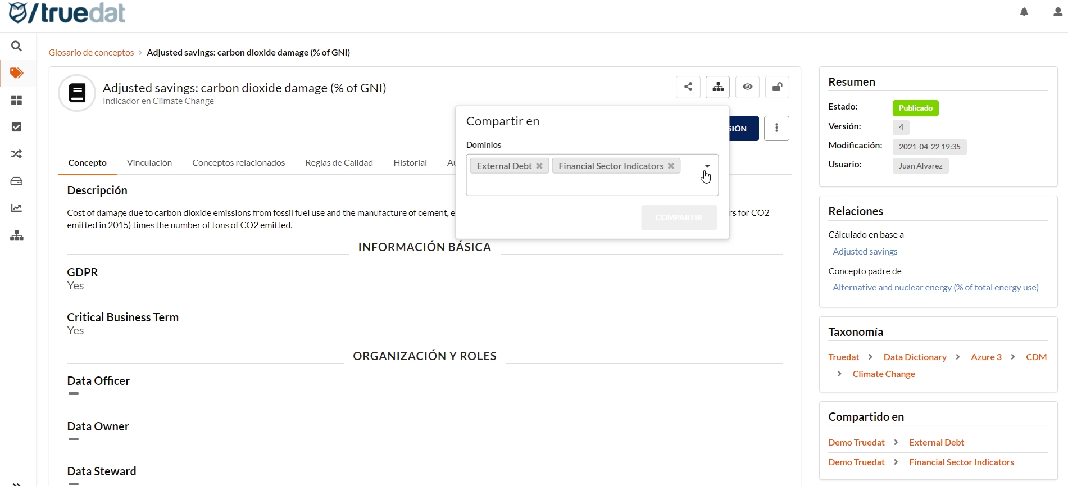Expand the sidebar with double chevron
Image resolution: width=1068 pixels, height=486 pixels.
click(x=17, y=483)
